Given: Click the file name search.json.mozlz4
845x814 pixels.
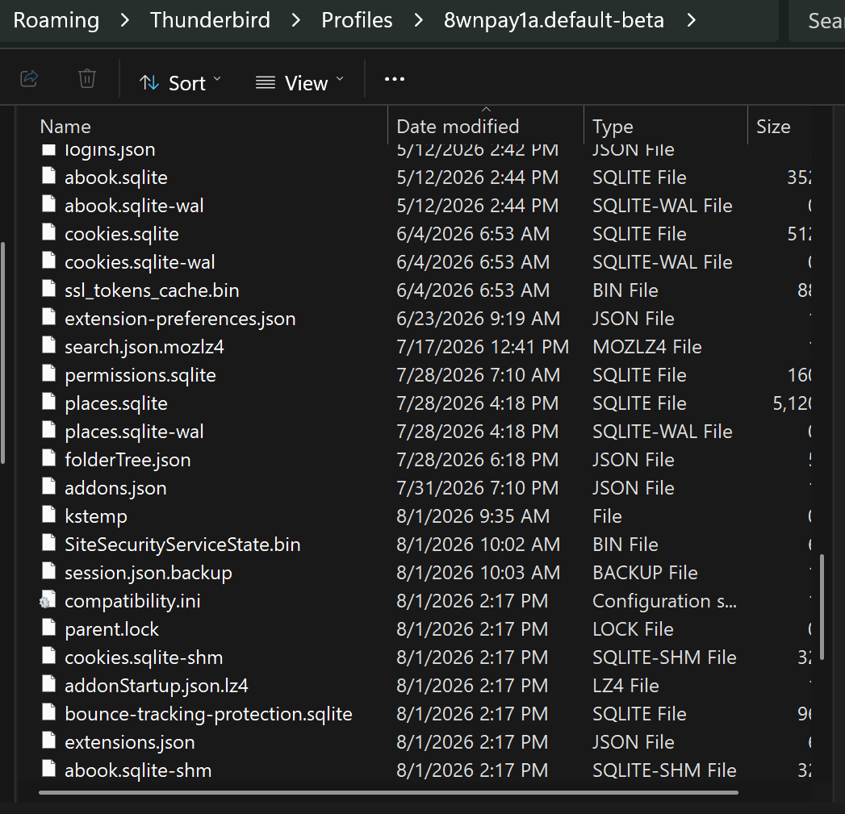Looking at the screenshot, I should tap(144, 347).
